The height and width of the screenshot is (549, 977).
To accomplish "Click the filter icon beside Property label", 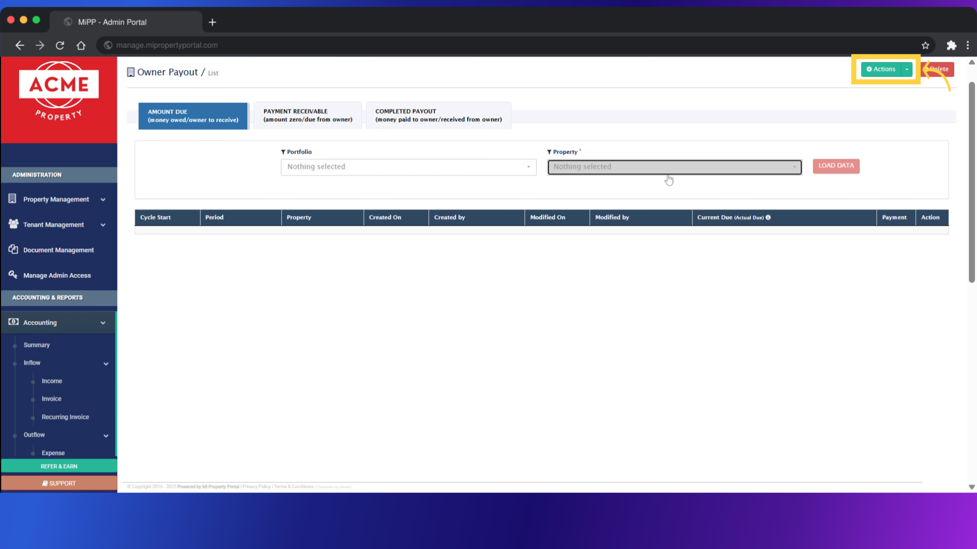I will click(549, 152).
